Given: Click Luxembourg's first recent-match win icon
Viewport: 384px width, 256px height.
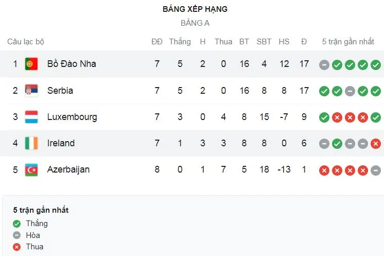Looking at the screenshot, I should pyautogui.click(x=324, y=117).
